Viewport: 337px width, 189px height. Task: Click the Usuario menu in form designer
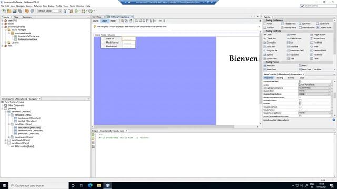coord(111,35)
